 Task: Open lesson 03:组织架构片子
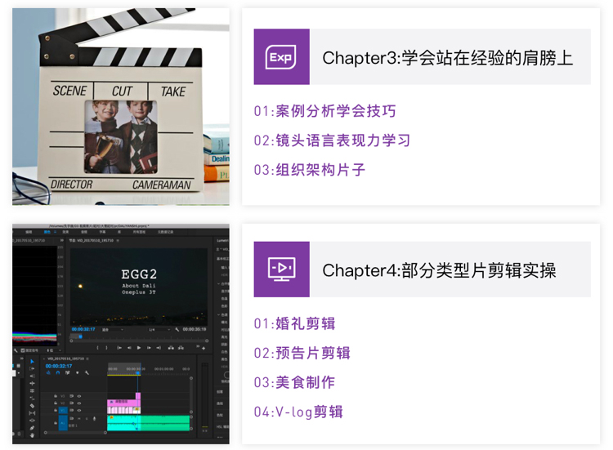[310, 170]
